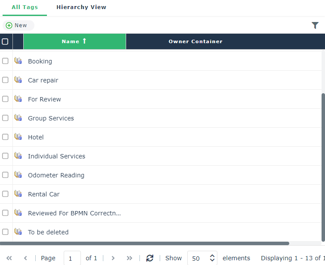This screenshot has width=325, height=265.
Task: Sort by the Name column header
Action: tap(74, 41)
